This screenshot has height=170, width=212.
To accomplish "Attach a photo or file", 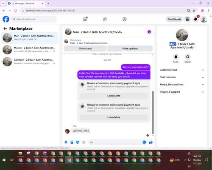I will click(x=72, y=142).
